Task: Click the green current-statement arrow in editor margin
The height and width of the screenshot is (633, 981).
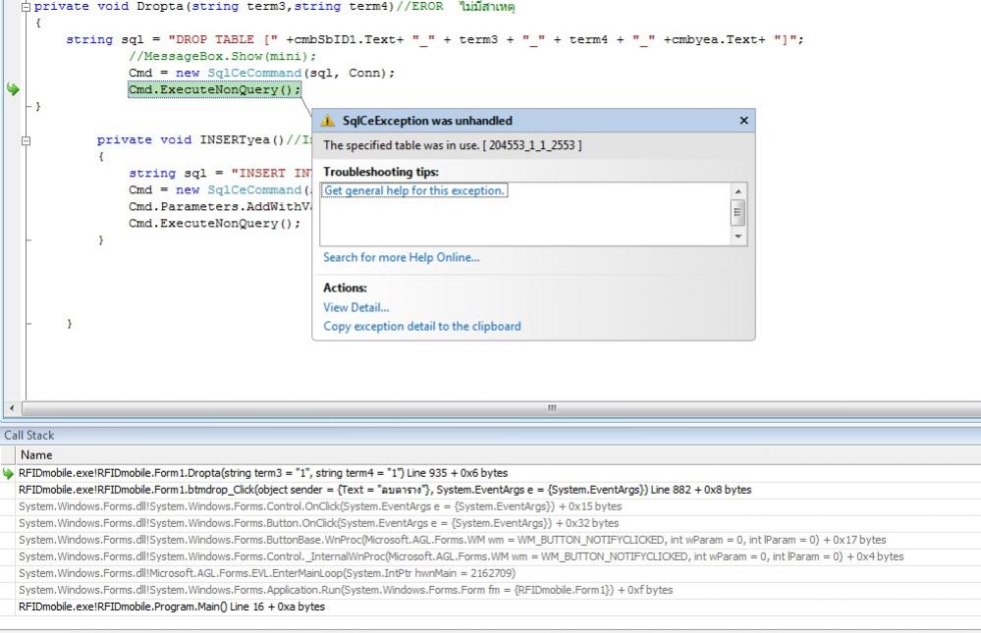Action: [x=13, y=89]
